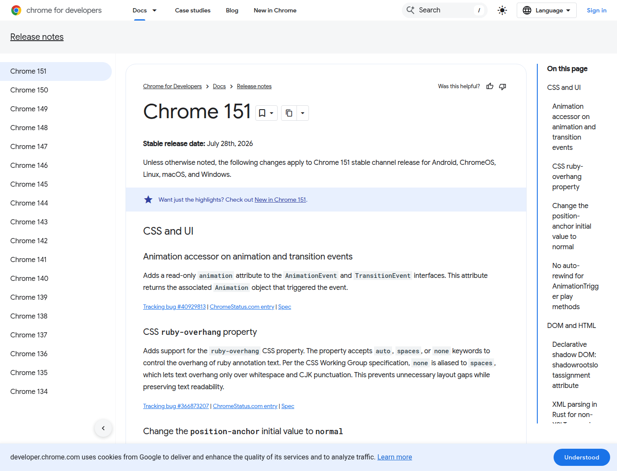Click the search sparkle magnifier icon
This screenshot has width=617, height=471.
(x=410, y=10)
